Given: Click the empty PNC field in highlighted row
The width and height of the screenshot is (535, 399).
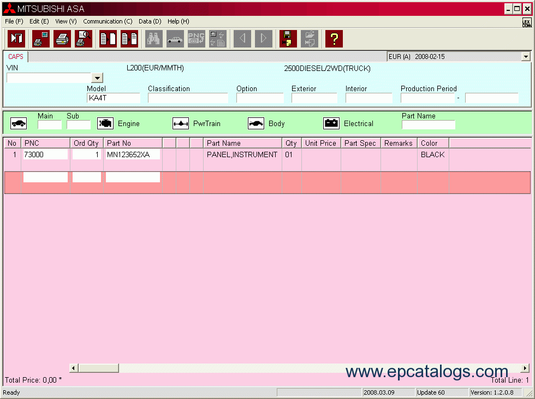Looking at the screenshot, I should coord(45,177).
